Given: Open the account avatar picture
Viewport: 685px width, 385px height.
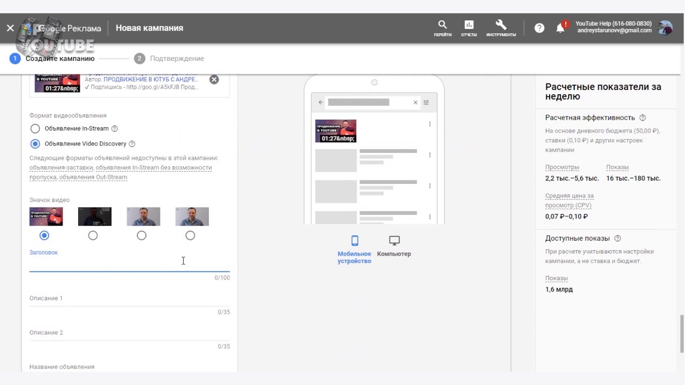Looking at the screenshot, I should click(x=665, y=28).
